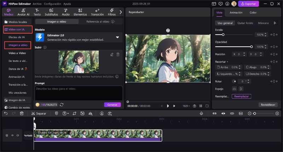Open the Archivo menu
Image resolution: width=283 pixels, height=152 pixels.
point(37,4)
